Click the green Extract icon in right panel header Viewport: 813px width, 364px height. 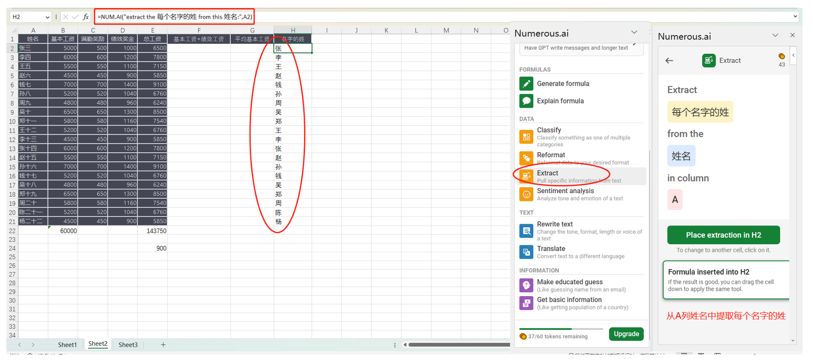(709, 61)
